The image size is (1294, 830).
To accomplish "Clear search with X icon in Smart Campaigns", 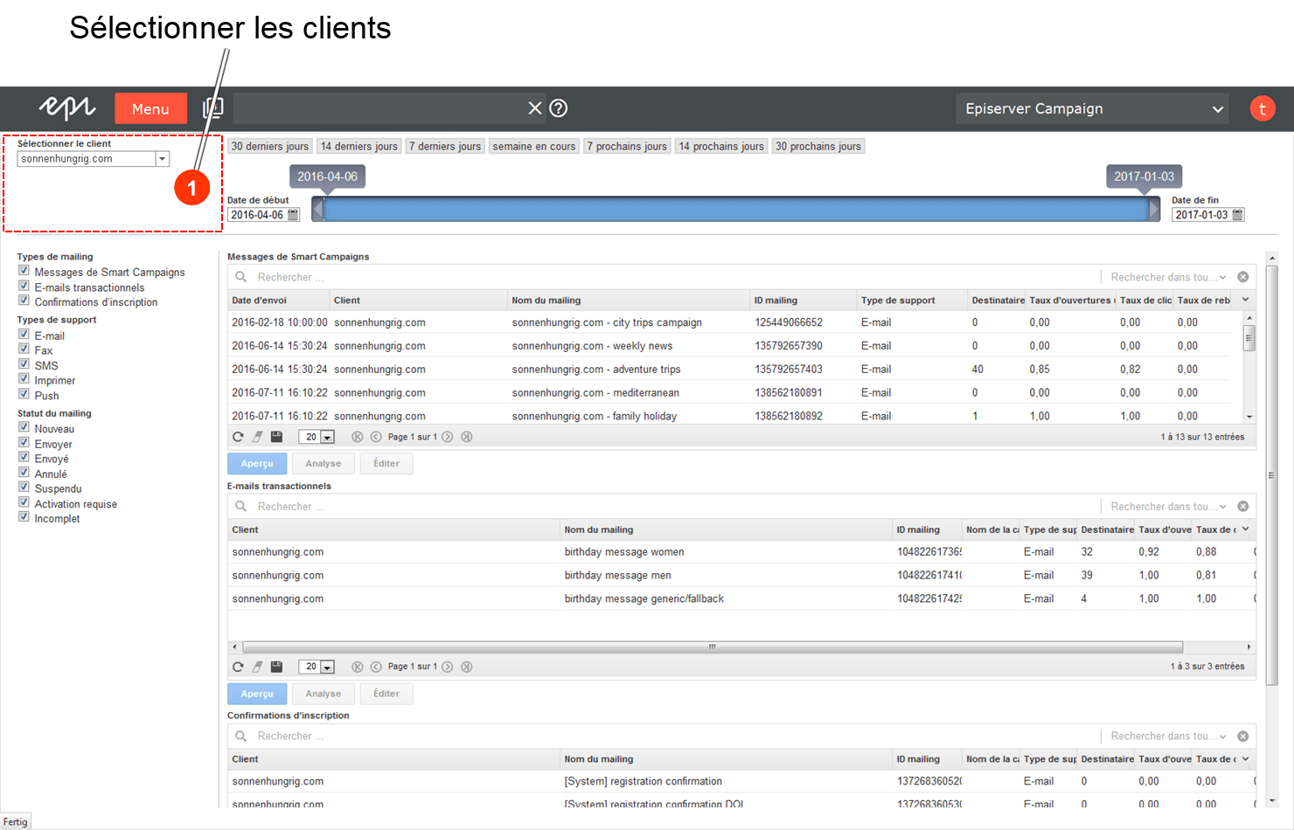I will point(1243,277).
